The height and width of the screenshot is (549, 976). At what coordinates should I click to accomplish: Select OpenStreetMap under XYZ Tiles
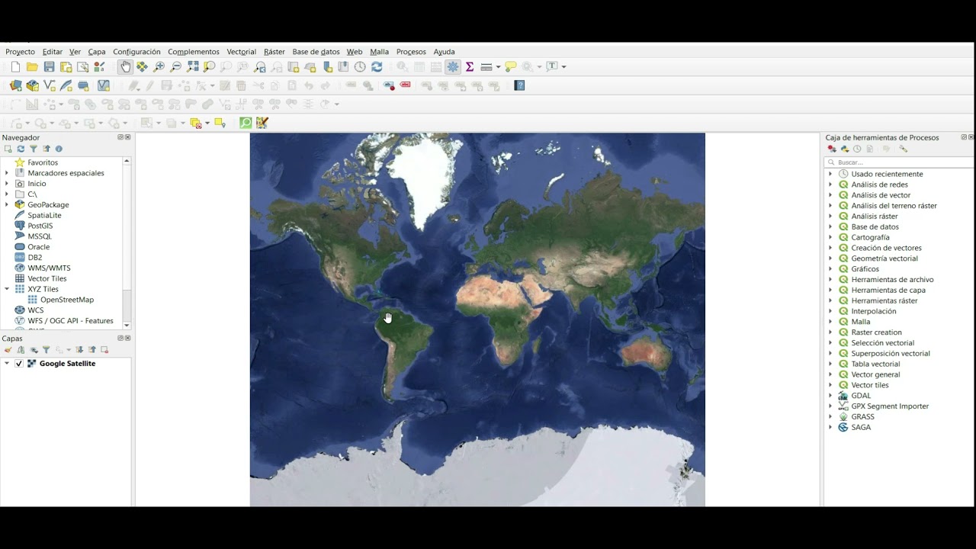(x=67, y=300)
